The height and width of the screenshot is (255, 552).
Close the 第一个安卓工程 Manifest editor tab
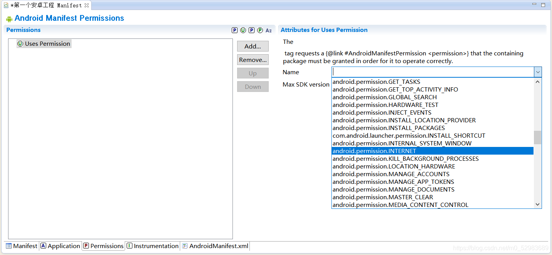pyautogui.click(x=87, y=5)
